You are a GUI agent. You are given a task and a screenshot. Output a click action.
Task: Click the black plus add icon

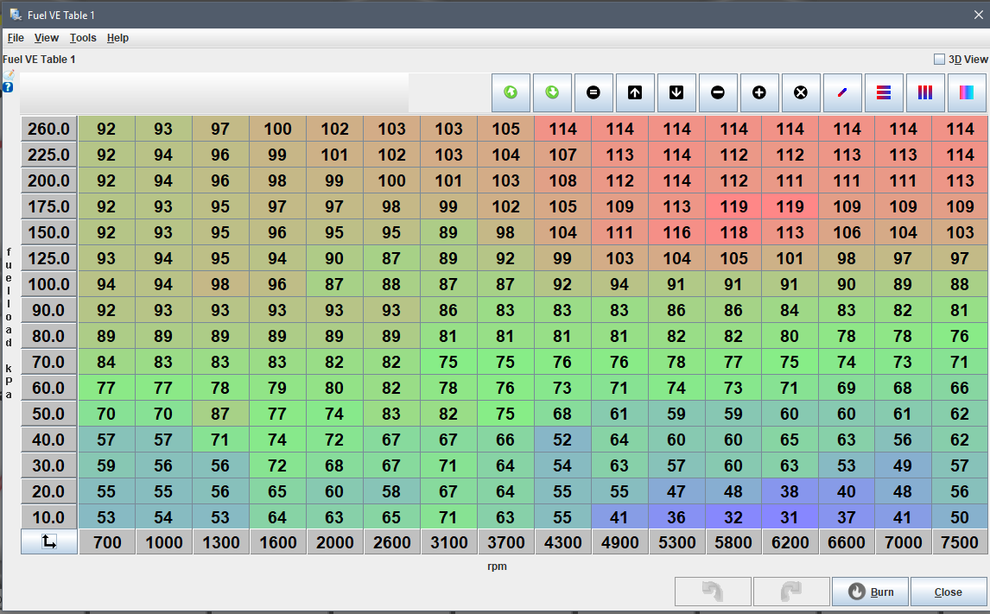tap(759, 92)
